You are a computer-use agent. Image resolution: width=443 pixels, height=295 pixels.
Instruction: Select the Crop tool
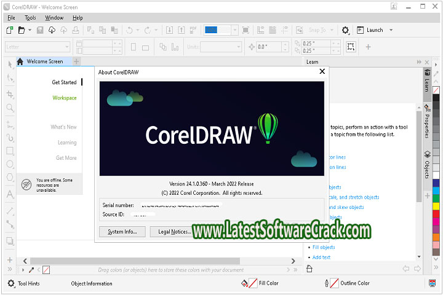[x=10, y=94]
